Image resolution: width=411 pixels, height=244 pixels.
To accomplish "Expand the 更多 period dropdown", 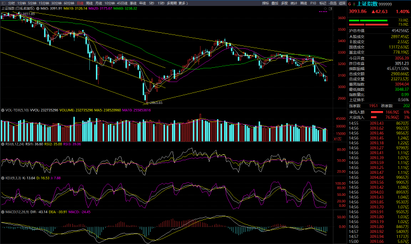I will [182, 3].
